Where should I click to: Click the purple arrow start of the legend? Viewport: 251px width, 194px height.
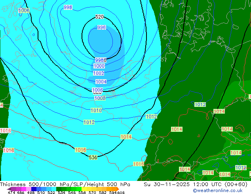[x=9, y=189]
